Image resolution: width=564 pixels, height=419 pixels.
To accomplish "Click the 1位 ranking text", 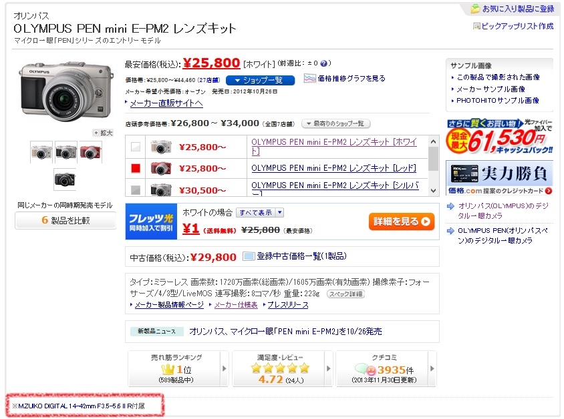I will [x=184, y=370].
